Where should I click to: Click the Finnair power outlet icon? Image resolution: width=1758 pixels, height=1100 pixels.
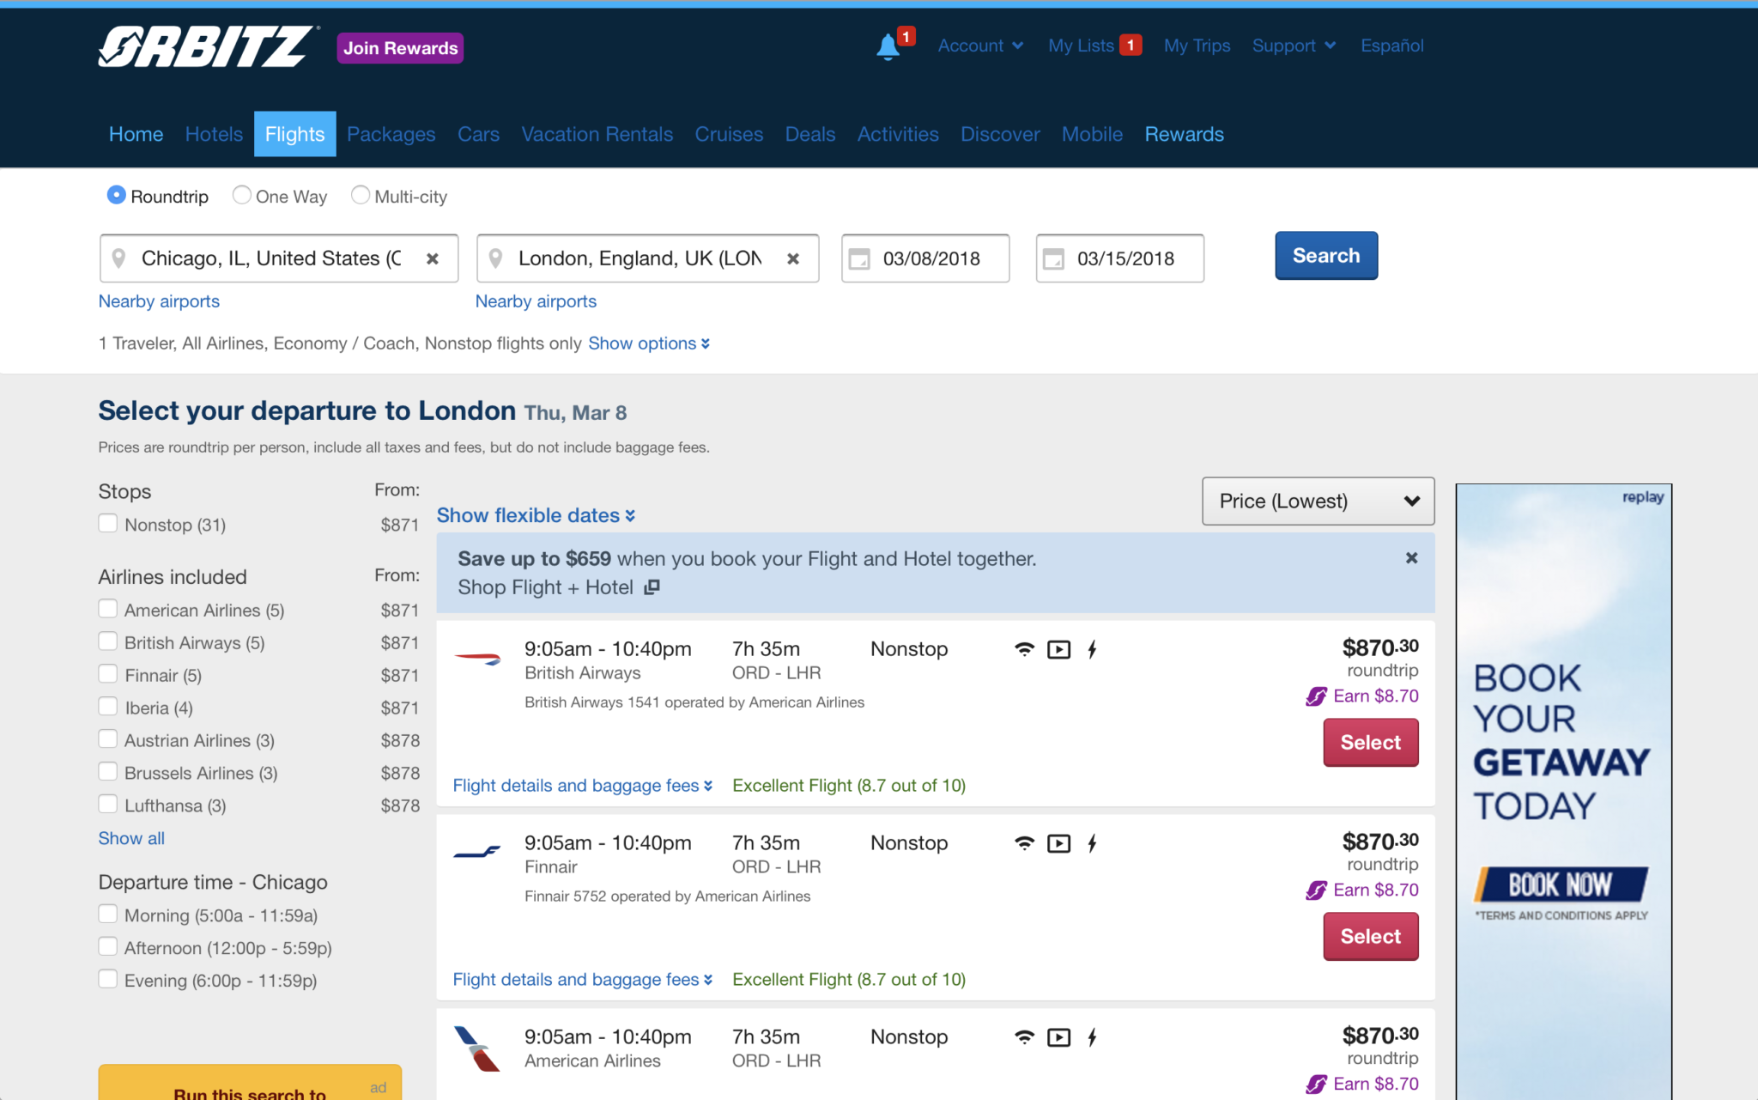coord(1092,844)
